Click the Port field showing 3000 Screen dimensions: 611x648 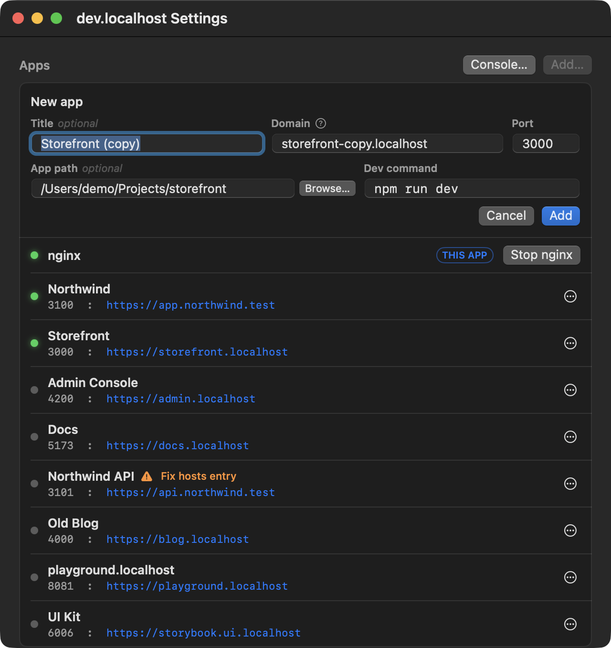click(546, 144)
